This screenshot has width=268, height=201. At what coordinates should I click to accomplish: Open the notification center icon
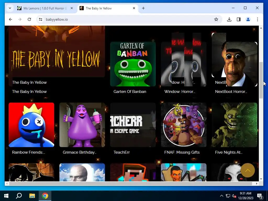pos(260,196)
